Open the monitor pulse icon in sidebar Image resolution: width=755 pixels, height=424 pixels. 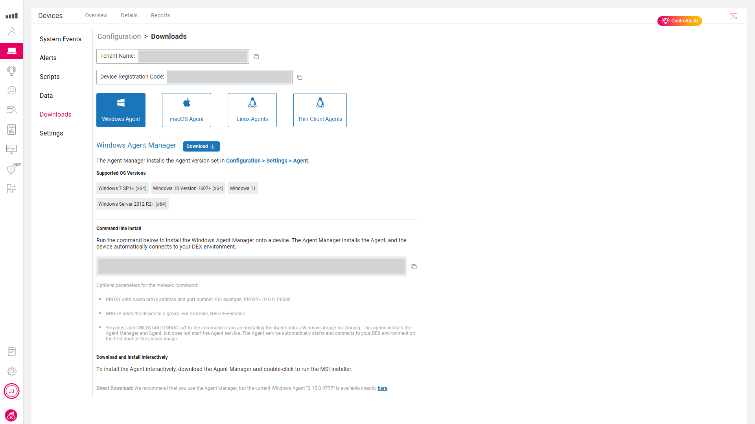click(12, 149)
